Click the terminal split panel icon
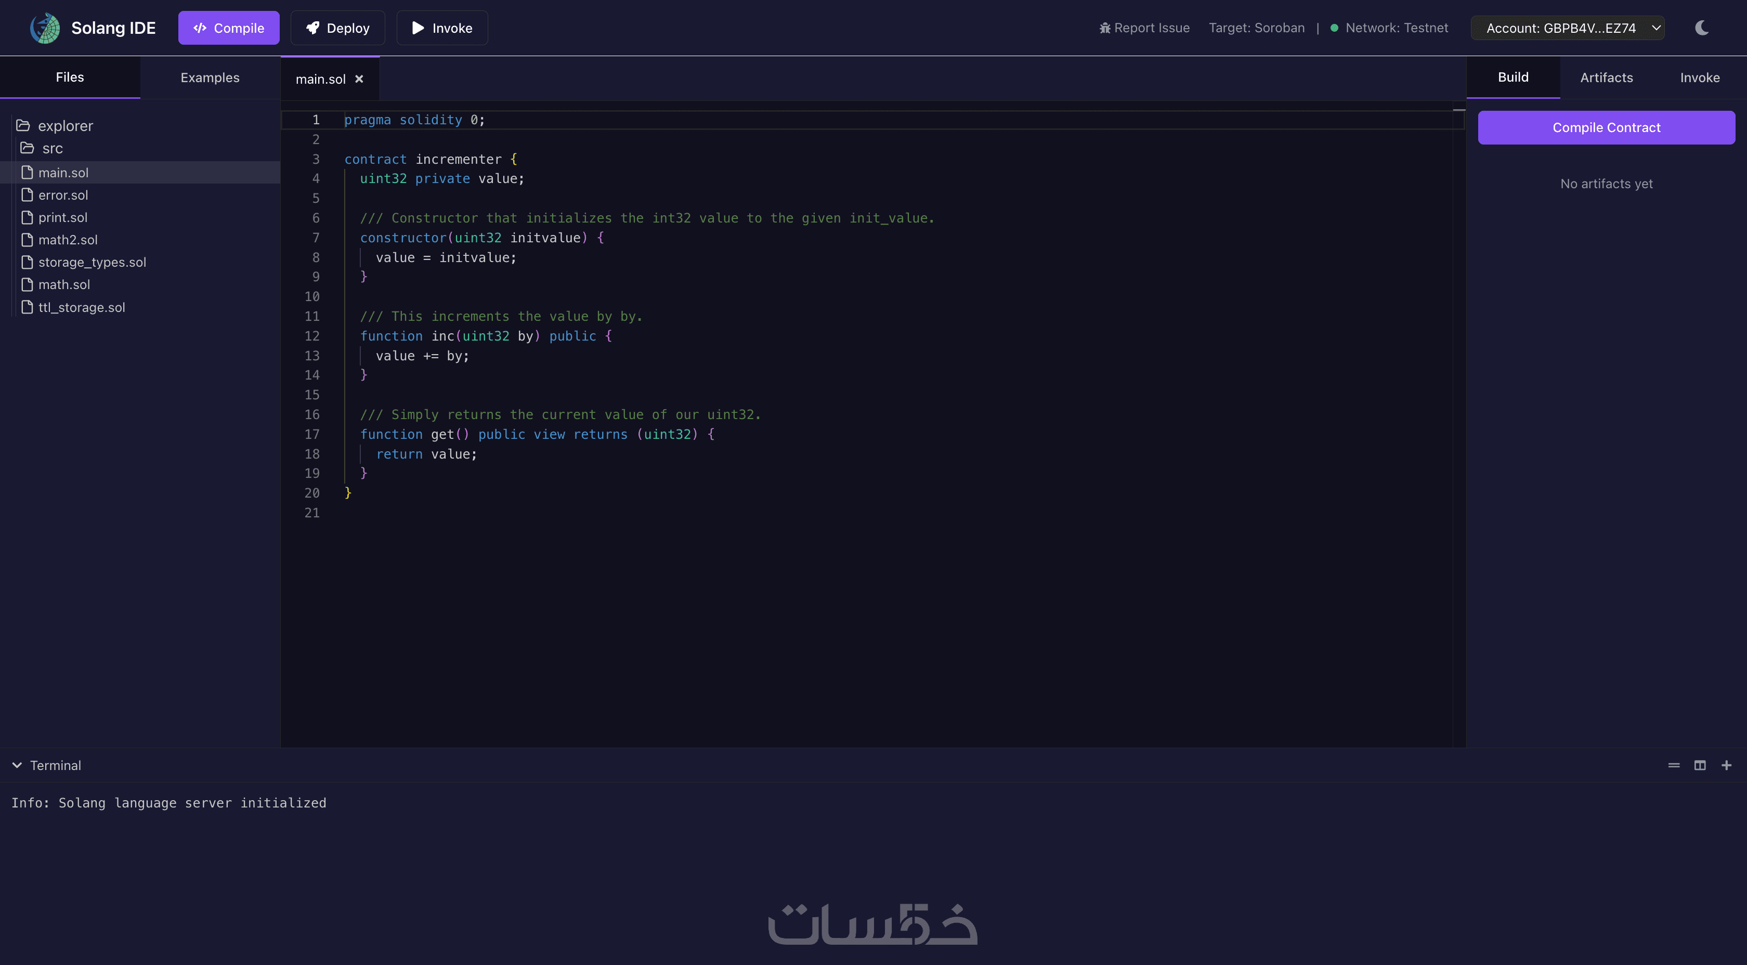This screenshot has width=1747, height=965. click(x=1700, y=765)
